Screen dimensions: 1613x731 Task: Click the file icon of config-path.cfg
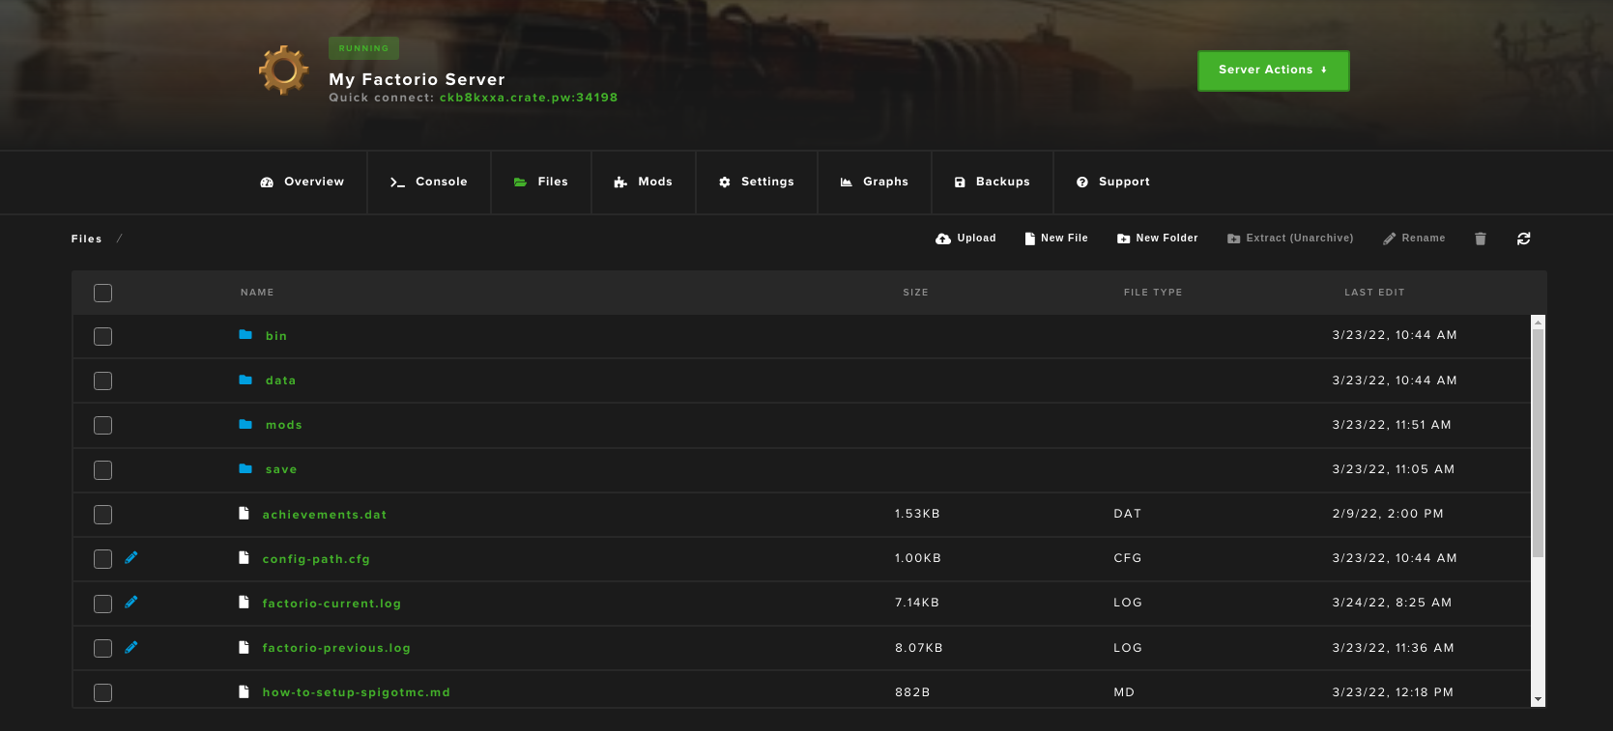tap(244, 557)
